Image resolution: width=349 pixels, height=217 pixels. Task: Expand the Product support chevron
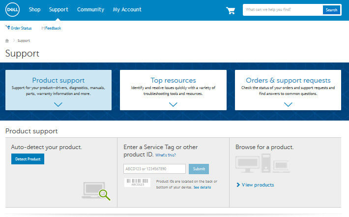click(58, 104)
